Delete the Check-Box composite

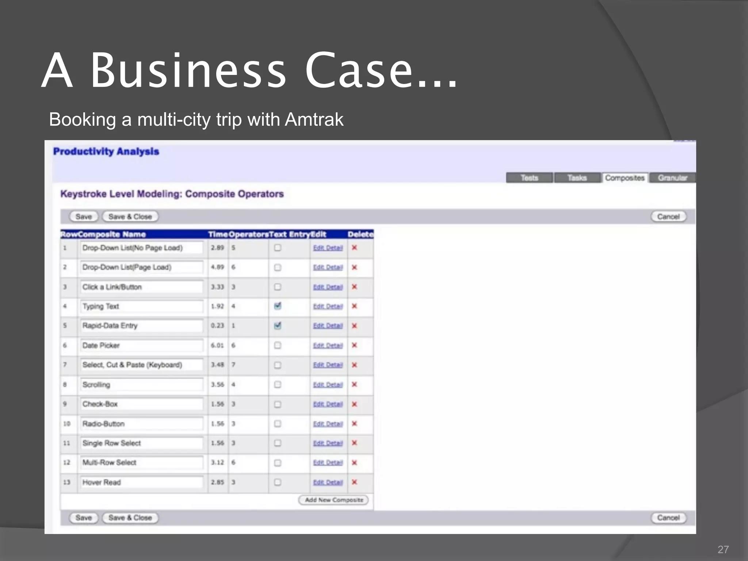point(354,404)
